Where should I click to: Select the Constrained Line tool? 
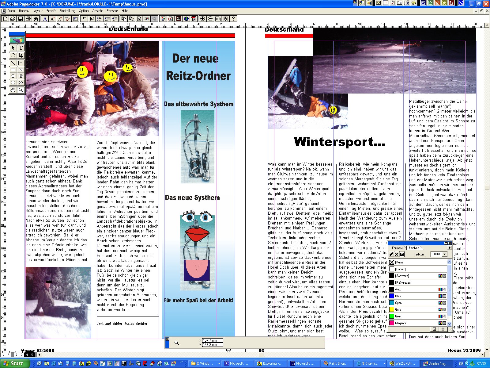tap(21, 63)
